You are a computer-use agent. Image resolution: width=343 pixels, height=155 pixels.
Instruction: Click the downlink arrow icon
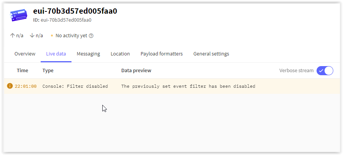[32, 35]
